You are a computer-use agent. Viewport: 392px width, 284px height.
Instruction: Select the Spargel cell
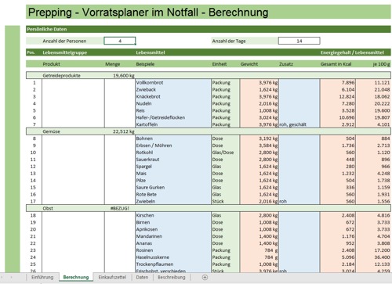point(173,167)
